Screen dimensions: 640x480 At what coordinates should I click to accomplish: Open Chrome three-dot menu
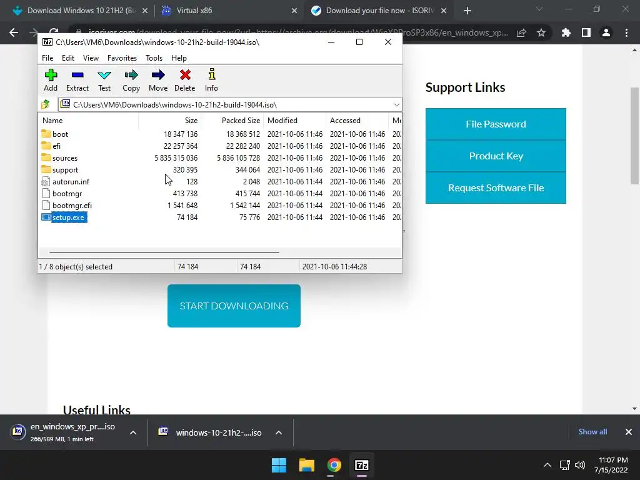pos(626,32)
